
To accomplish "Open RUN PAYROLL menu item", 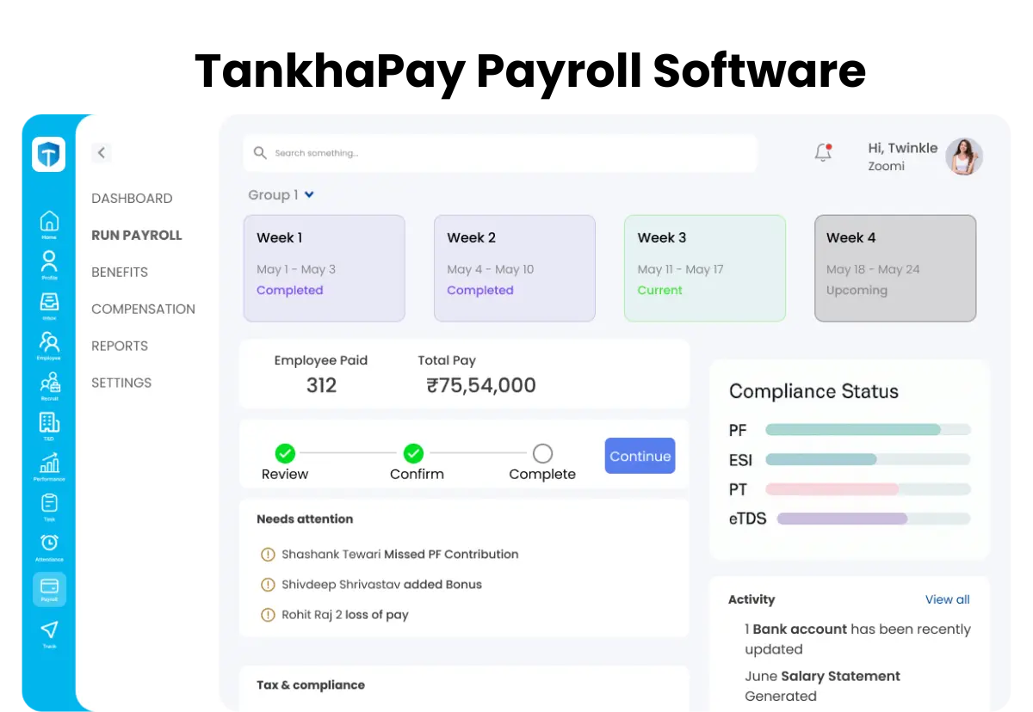I will pos(137,236).
